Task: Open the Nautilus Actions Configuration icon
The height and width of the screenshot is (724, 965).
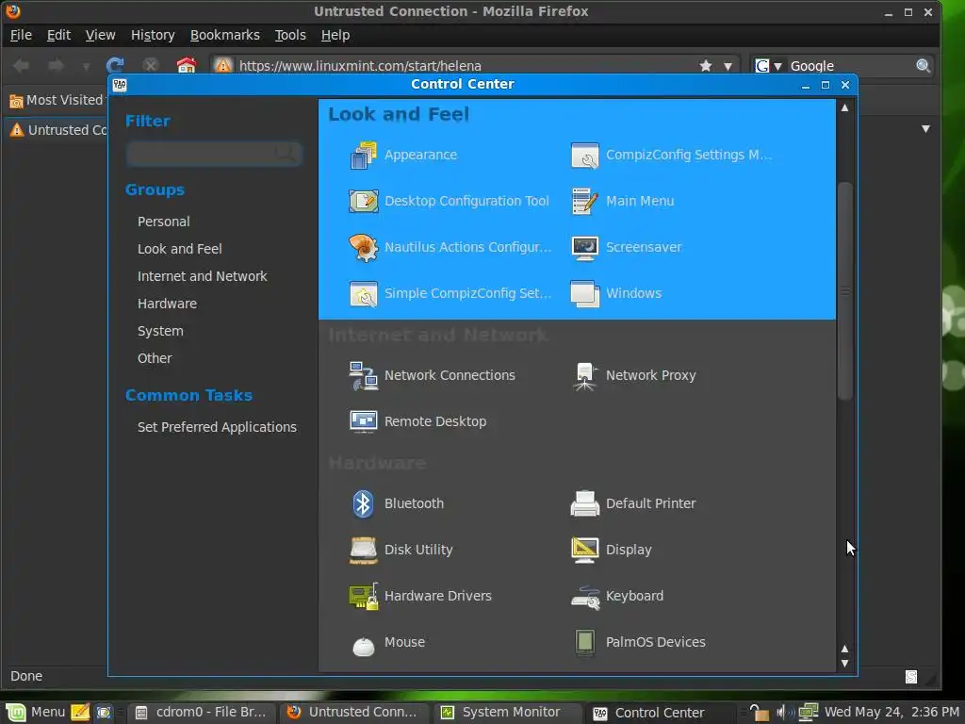Action: tap(363, 248)
